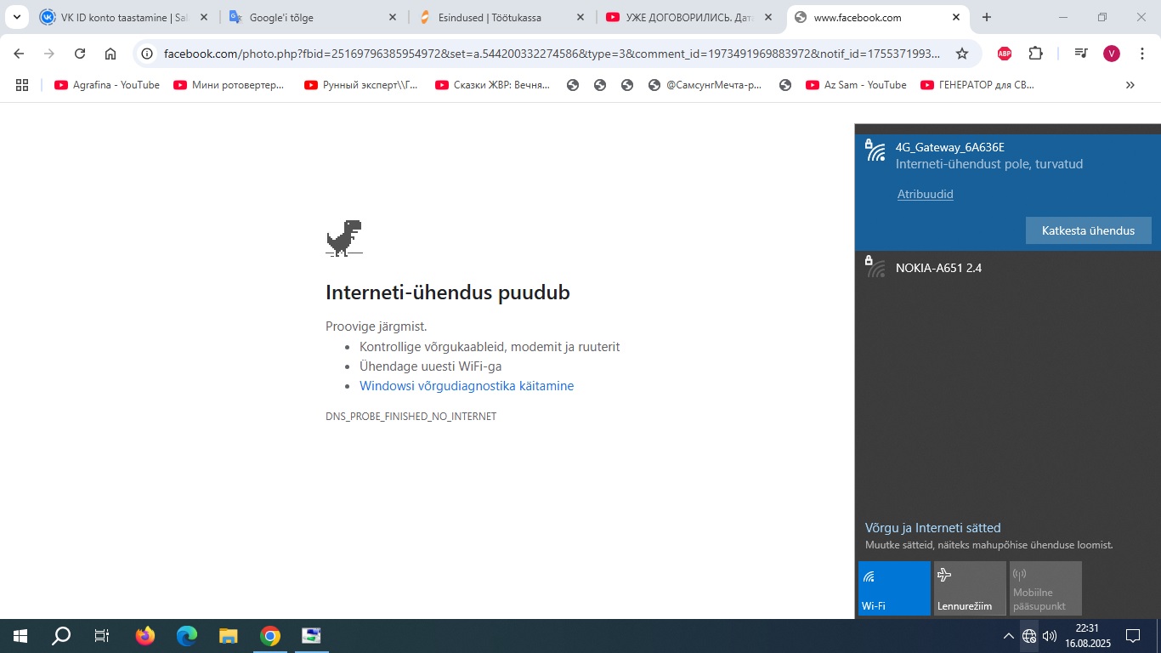The height and width of the screenshot is (653, 1161).
Task: Open File Explorer from the taskbar
Action: pyautogui.click(x=229, y=636)
